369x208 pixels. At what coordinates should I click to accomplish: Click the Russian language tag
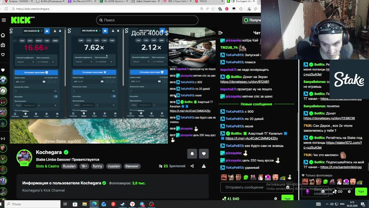69,166
